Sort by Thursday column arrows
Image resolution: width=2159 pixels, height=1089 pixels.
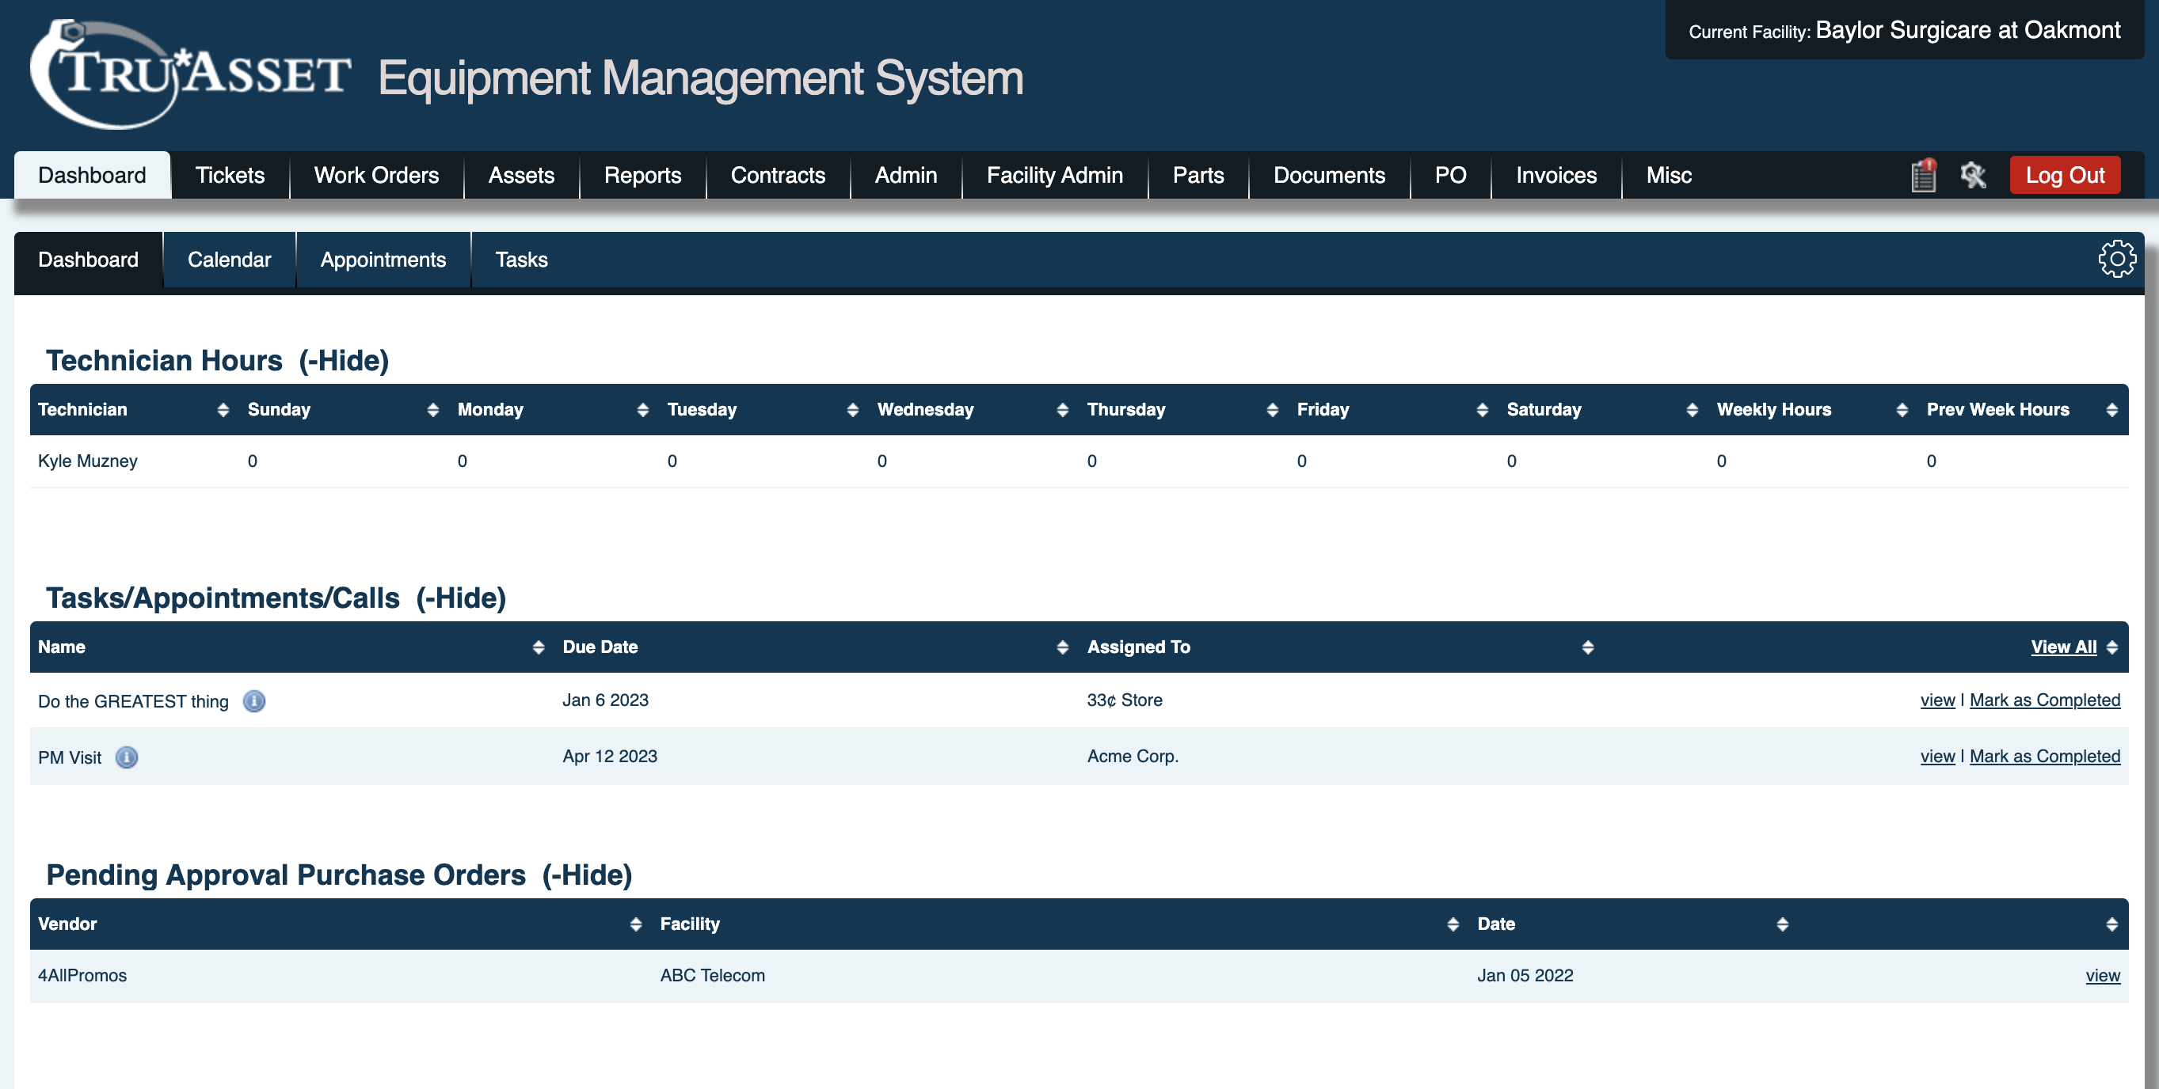[1272, 410]
